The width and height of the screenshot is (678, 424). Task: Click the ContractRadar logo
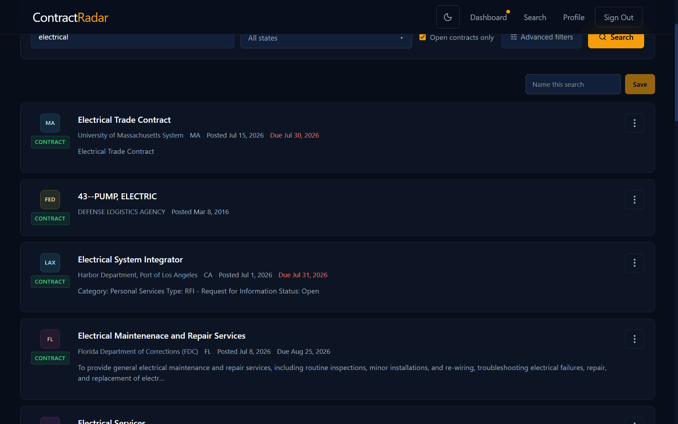click(x=71, y=17)
